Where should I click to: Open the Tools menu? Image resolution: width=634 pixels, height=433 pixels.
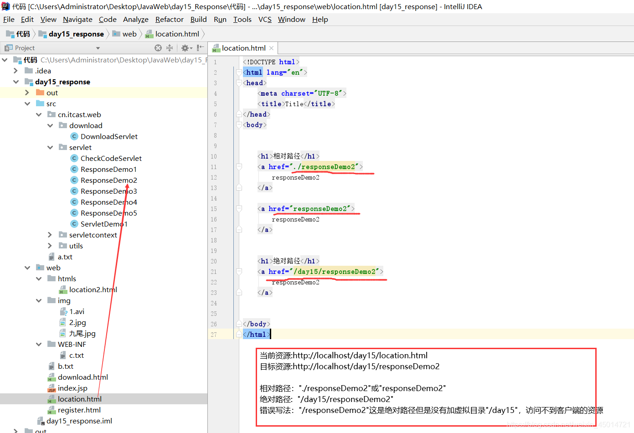[x=242, y=19]
